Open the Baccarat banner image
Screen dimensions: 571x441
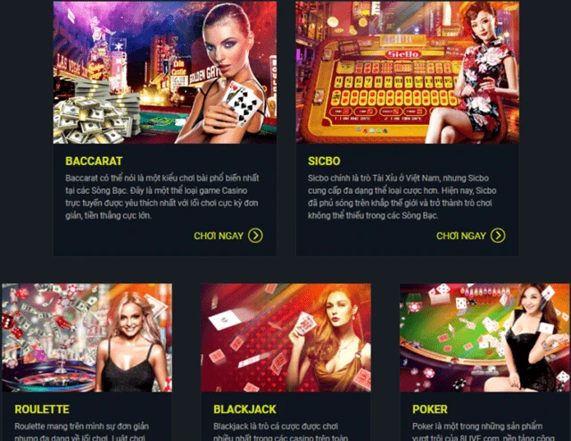click(x=165, y=72)
